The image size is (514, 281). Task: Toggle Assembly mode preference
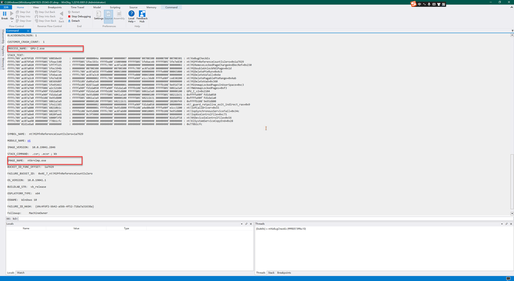[119, 15]
